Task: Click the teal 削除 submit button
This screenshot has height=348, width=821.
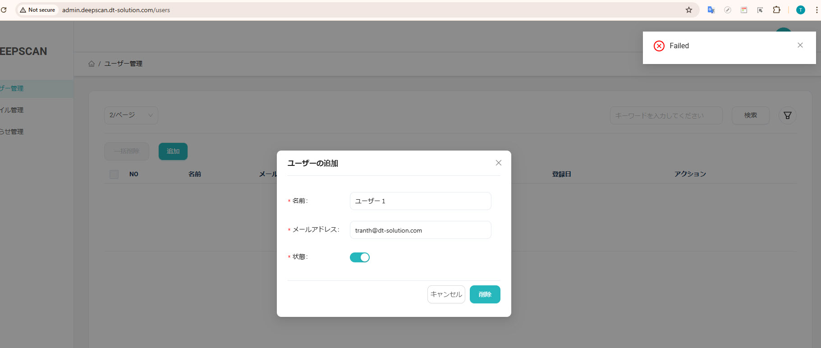Action: 485,294
